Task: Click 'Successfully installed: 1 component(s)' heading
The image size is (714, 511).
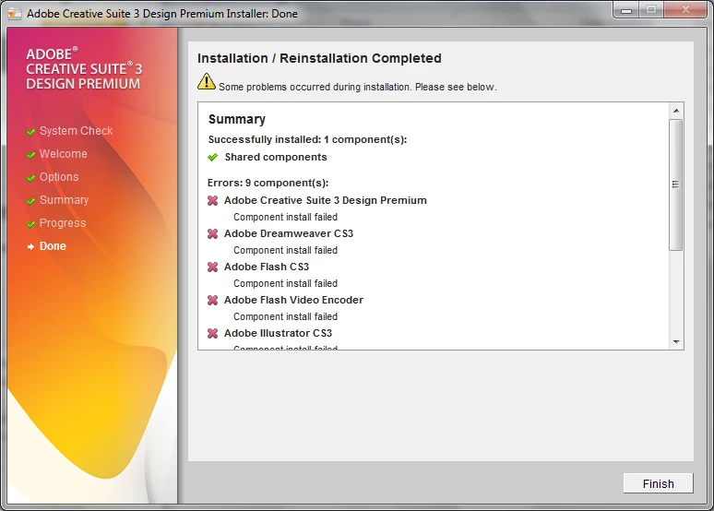Action: click(x=307, y=139)
